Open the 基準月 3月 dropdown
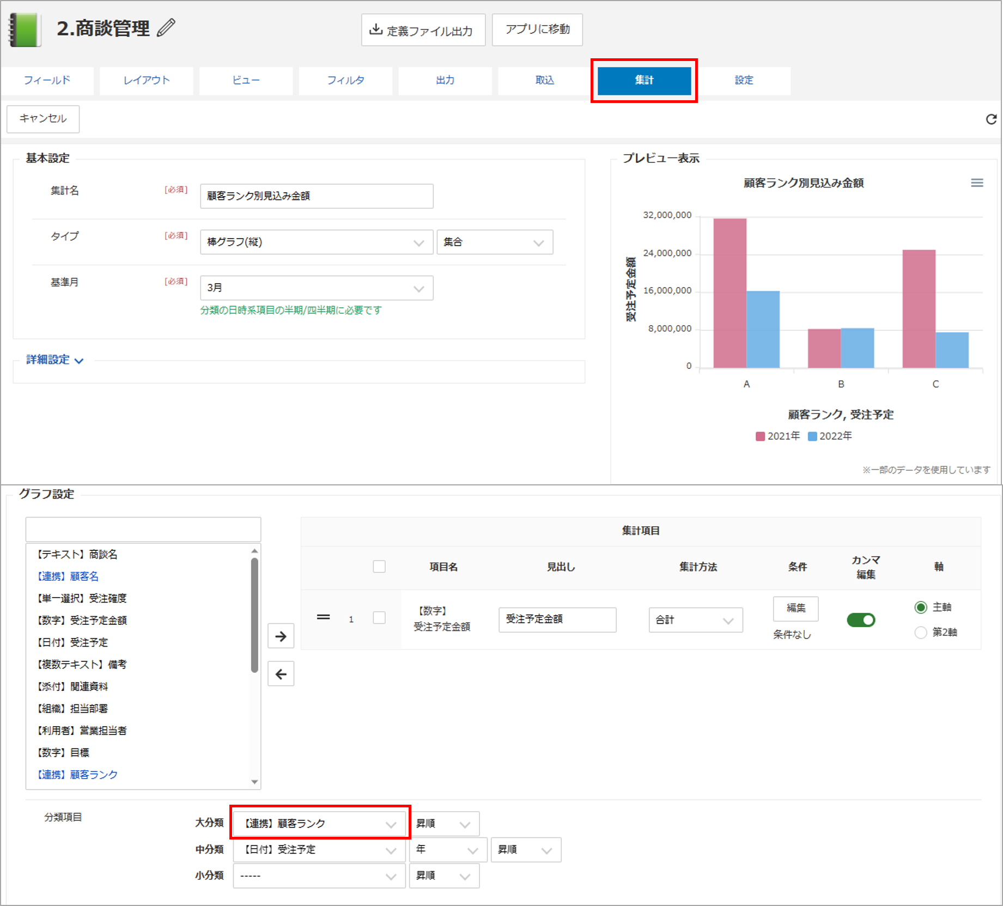This screenshot has height=906, width=1003. 317,288
